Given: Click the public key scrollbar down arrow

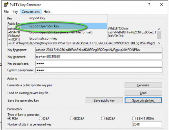Looking at the screenshot, I should [159, 43].
